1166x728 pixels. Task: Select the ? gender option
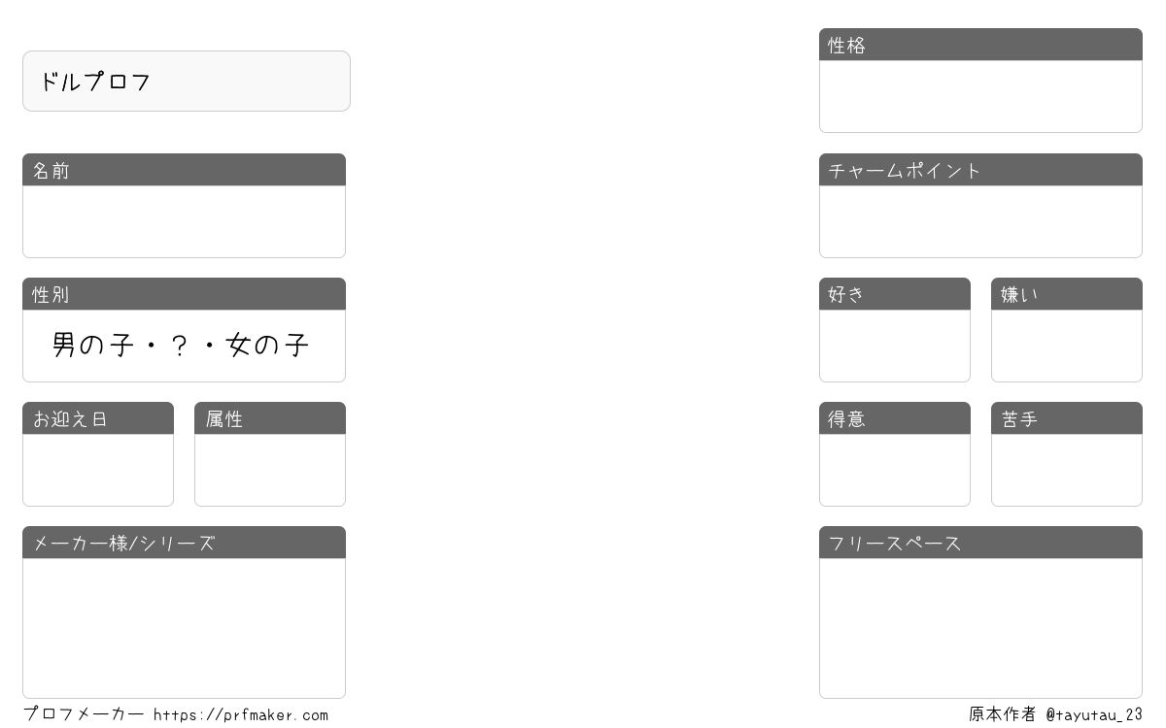180,345
